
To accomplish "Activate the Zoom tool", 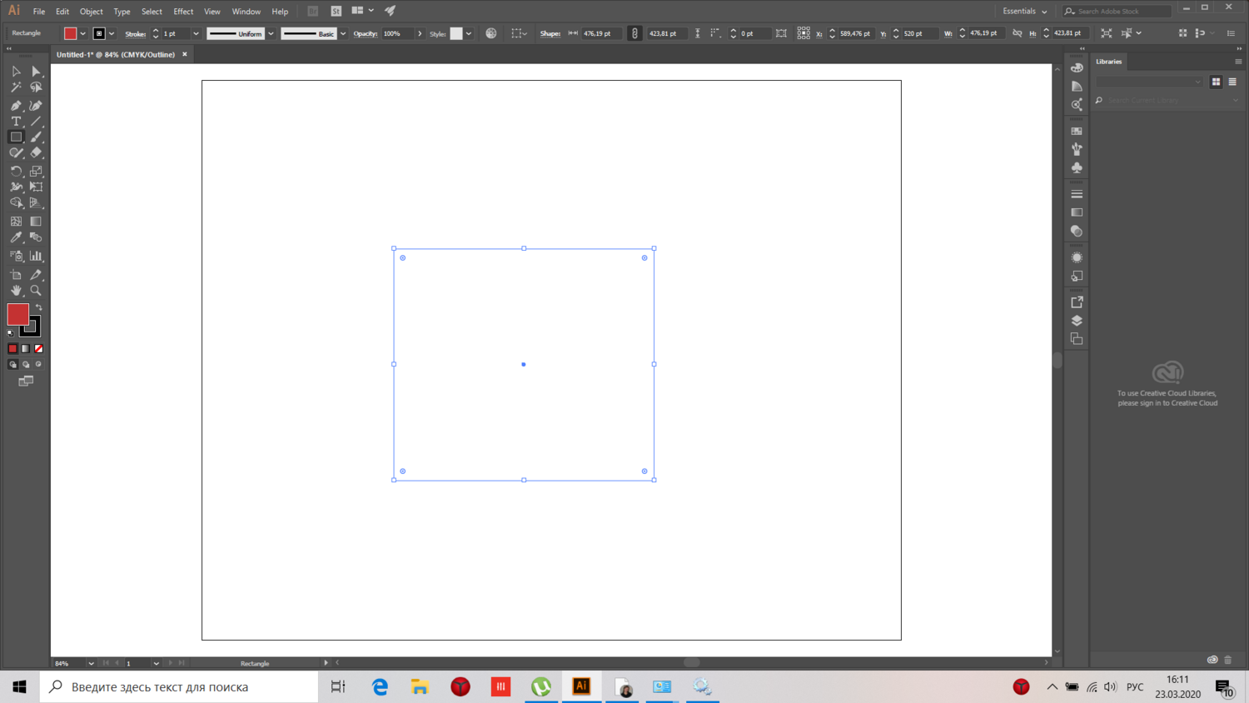I will [x=36, y=291].
